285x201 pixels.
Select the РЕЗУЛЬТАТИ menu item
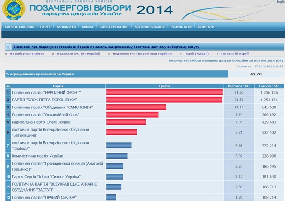coord(180,27)
